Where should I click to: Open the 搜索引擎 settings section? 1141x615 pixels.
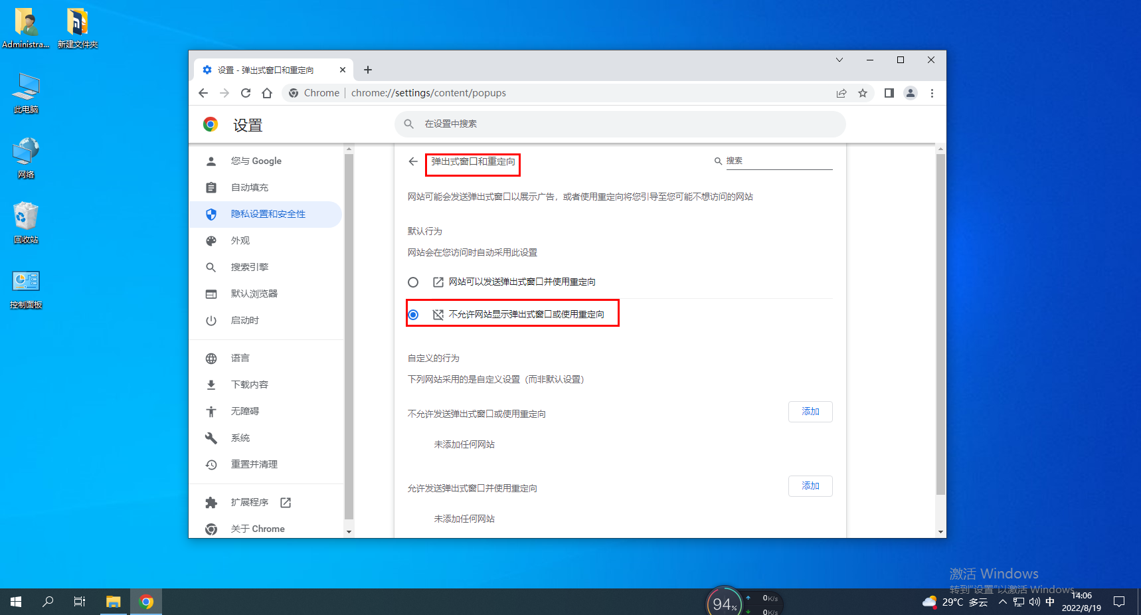(251, 267)
